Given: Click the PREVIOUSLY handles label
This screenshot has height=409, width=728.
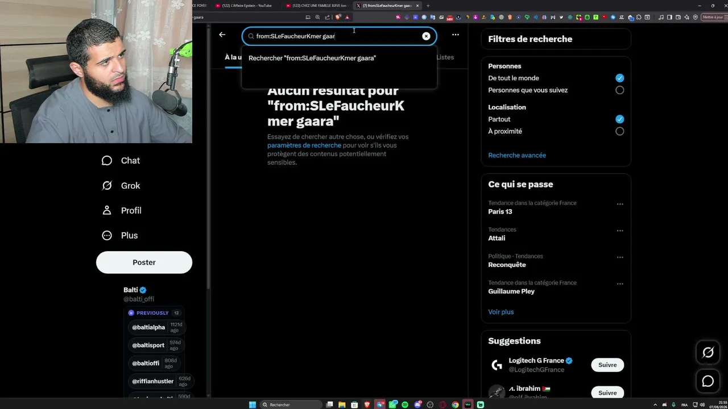Looking at the screenshot, I should (152, 313).
